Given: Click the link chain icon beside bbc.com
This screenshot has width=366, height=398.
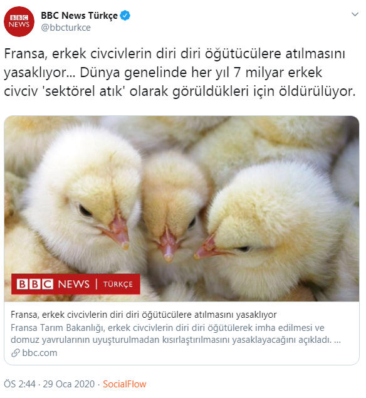Looking at the screenshot, I should click(16, 353).
